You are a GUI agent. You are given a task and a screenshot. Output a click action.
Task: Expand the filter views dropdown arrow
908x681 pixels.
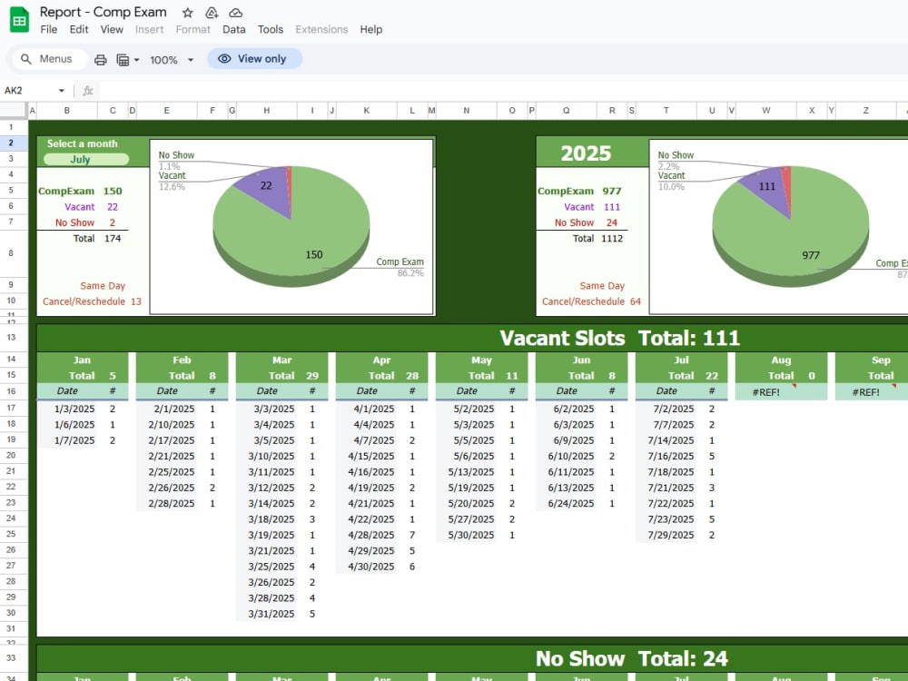click(137, 60)
